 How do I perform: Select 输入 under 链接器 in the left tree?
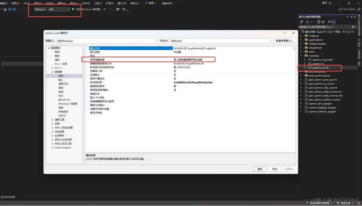(x=63, y=80)
